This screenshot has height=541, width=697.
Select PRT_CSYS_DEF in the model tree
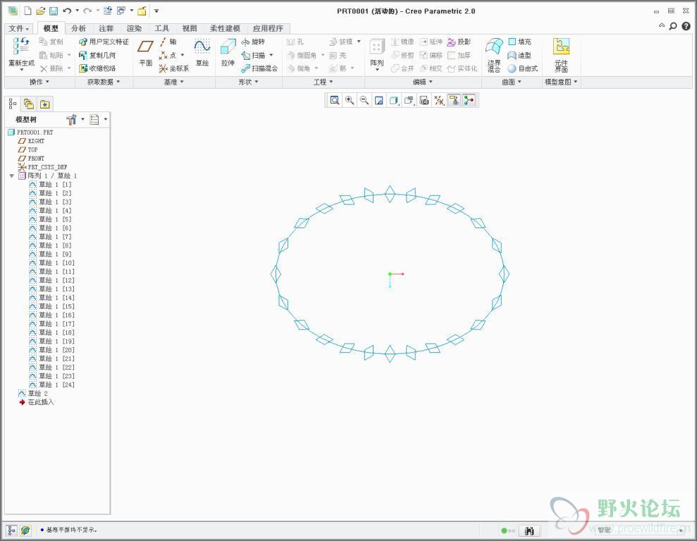pos(43,167)
